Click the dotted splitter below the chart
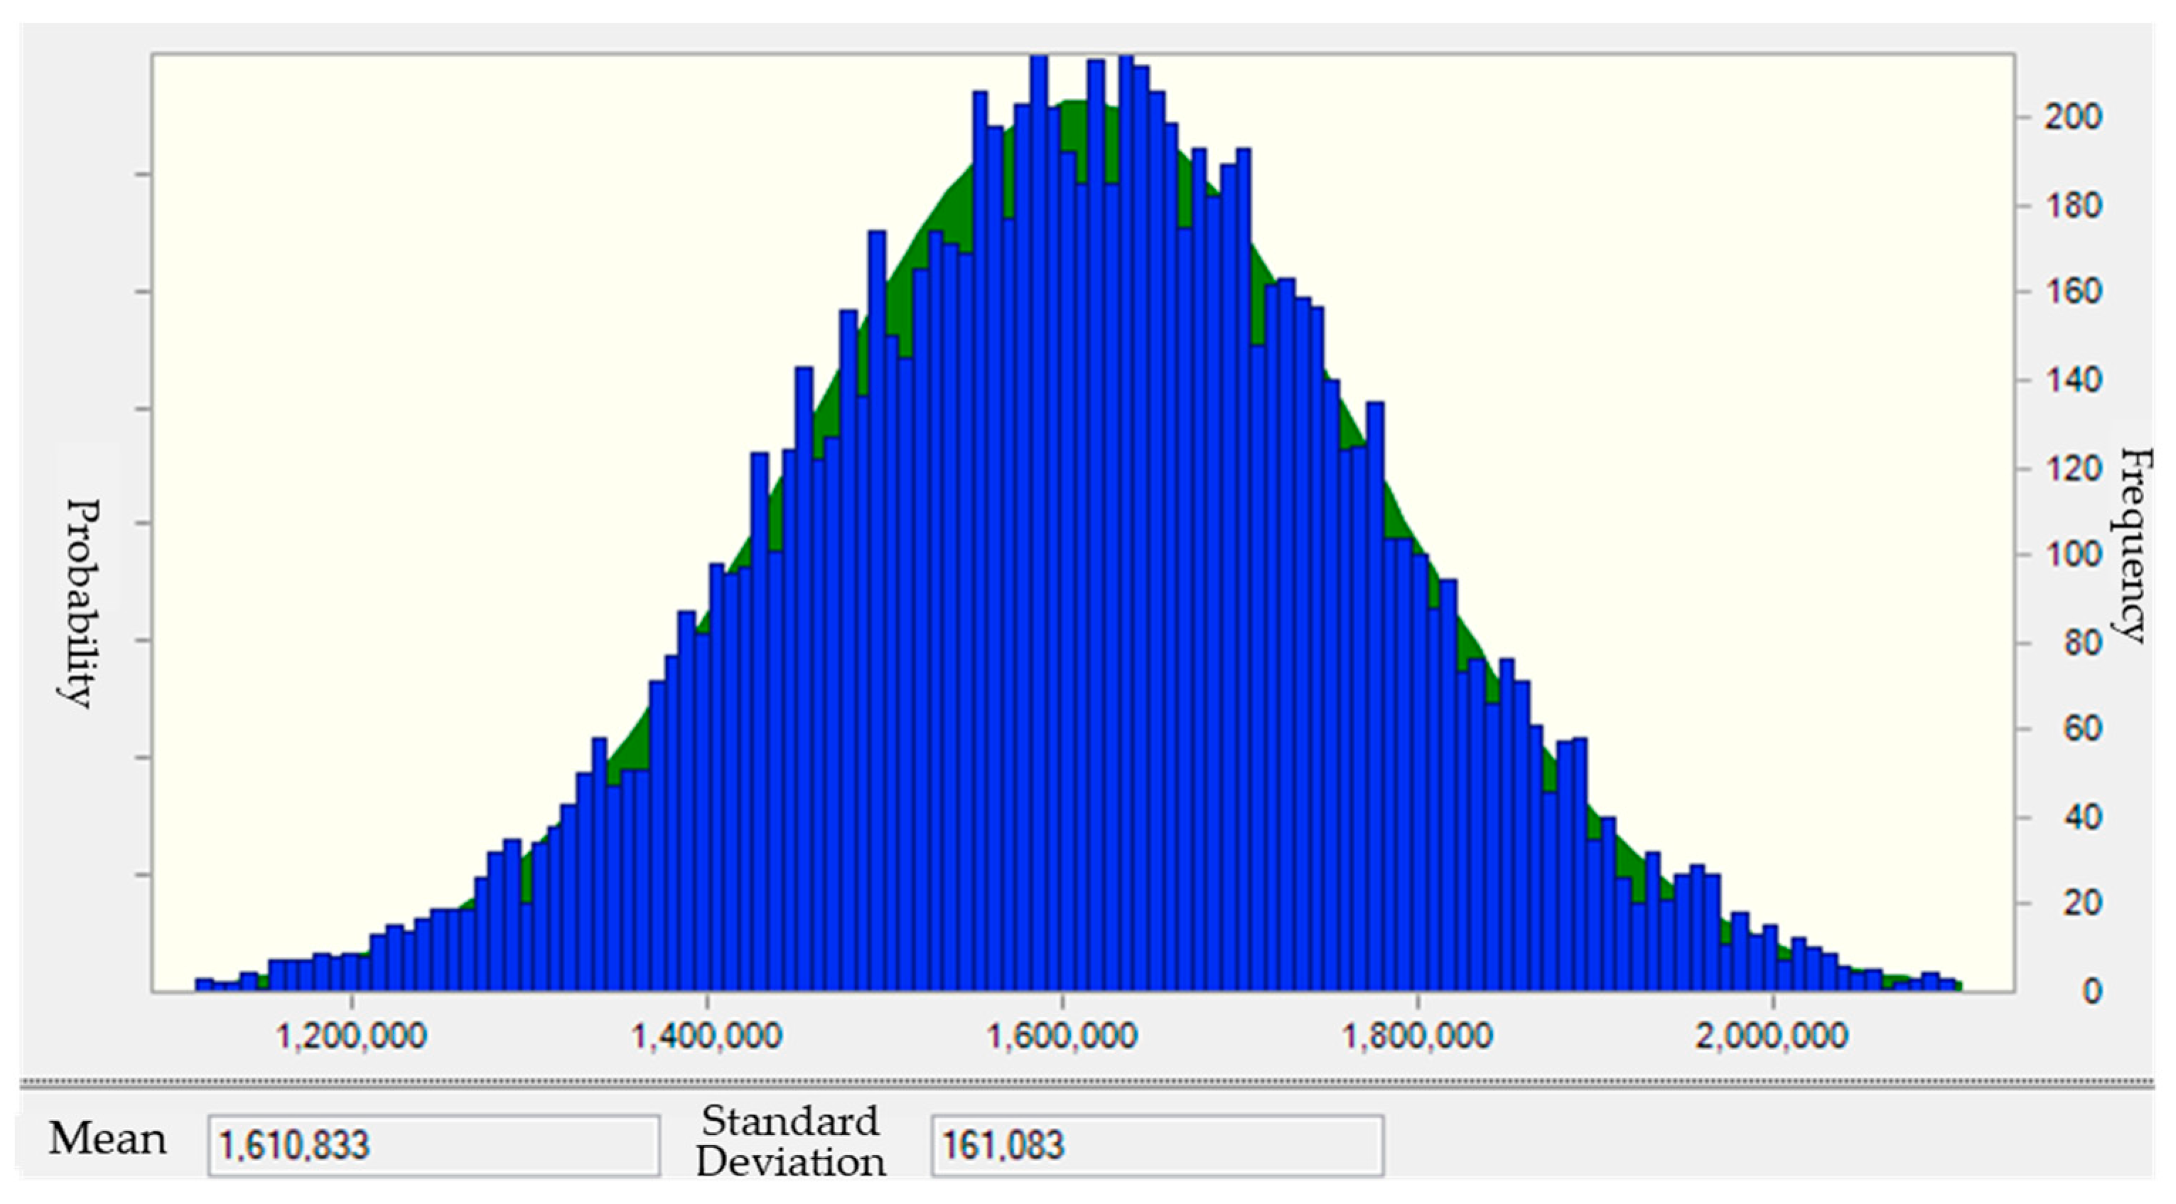The image size is (2176, 1204). click(1087, 1082)
